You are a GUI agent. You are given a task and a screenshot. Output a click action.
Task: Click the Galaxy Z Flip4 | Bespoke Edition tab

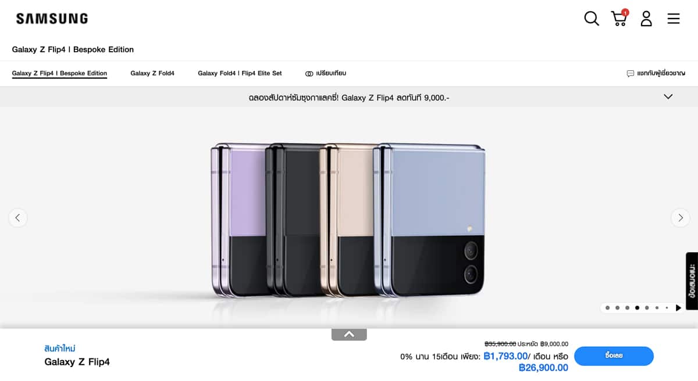(x=59, y=73)
